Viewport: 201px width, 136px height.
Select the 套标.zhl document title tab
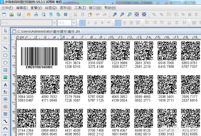pyautogui.click(x=49, y=31)
